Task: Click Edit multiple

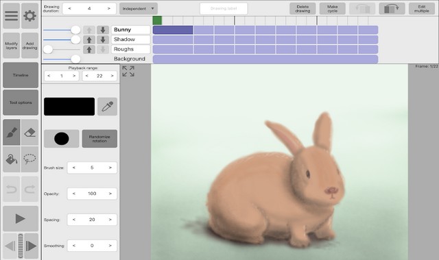Action: pos(422,9)
